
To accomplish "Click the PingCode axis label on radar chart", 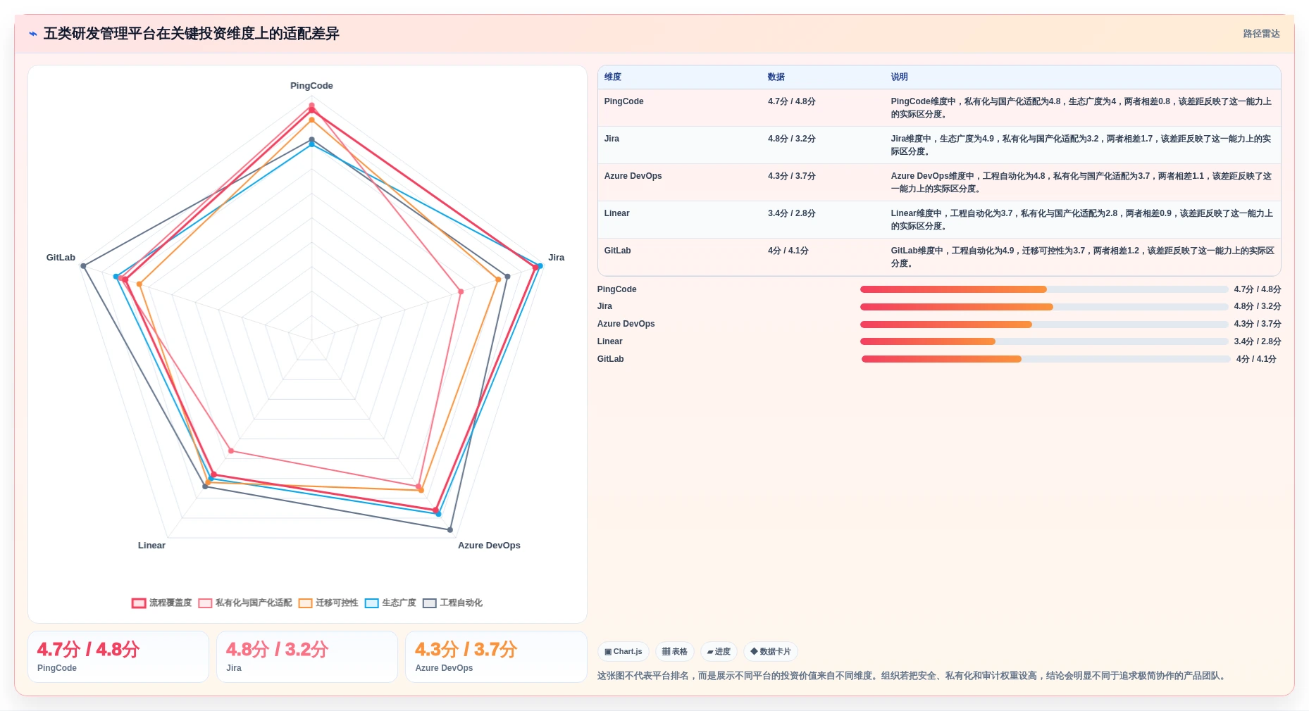I will (311, 86).
